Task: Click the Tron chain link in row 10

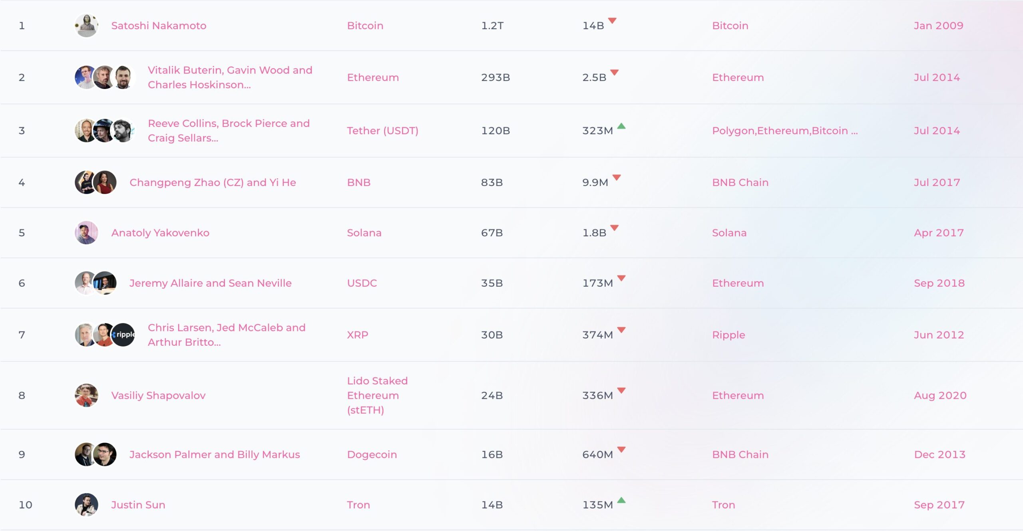Action: (723, 505)
